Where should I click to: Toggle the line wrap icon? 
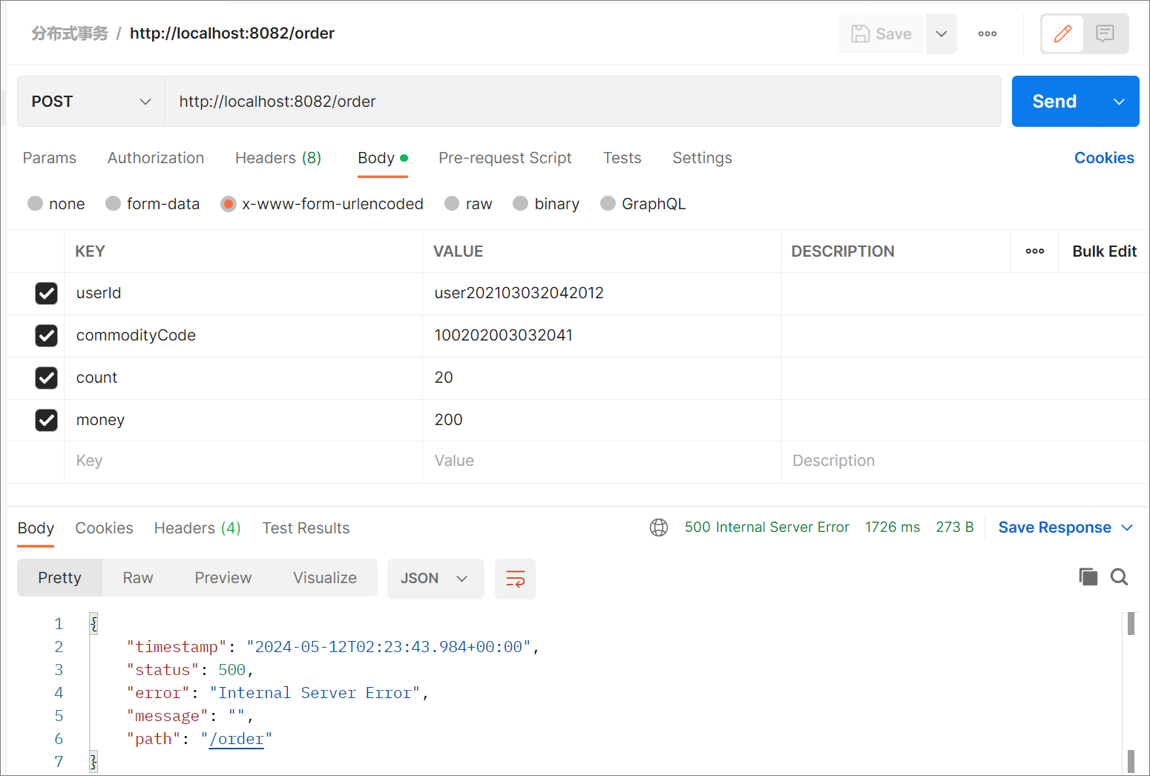515,579
